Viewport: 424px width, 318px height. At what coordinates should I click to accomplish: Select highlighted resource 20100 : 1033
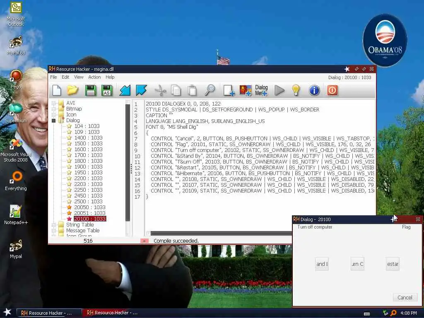90,219
